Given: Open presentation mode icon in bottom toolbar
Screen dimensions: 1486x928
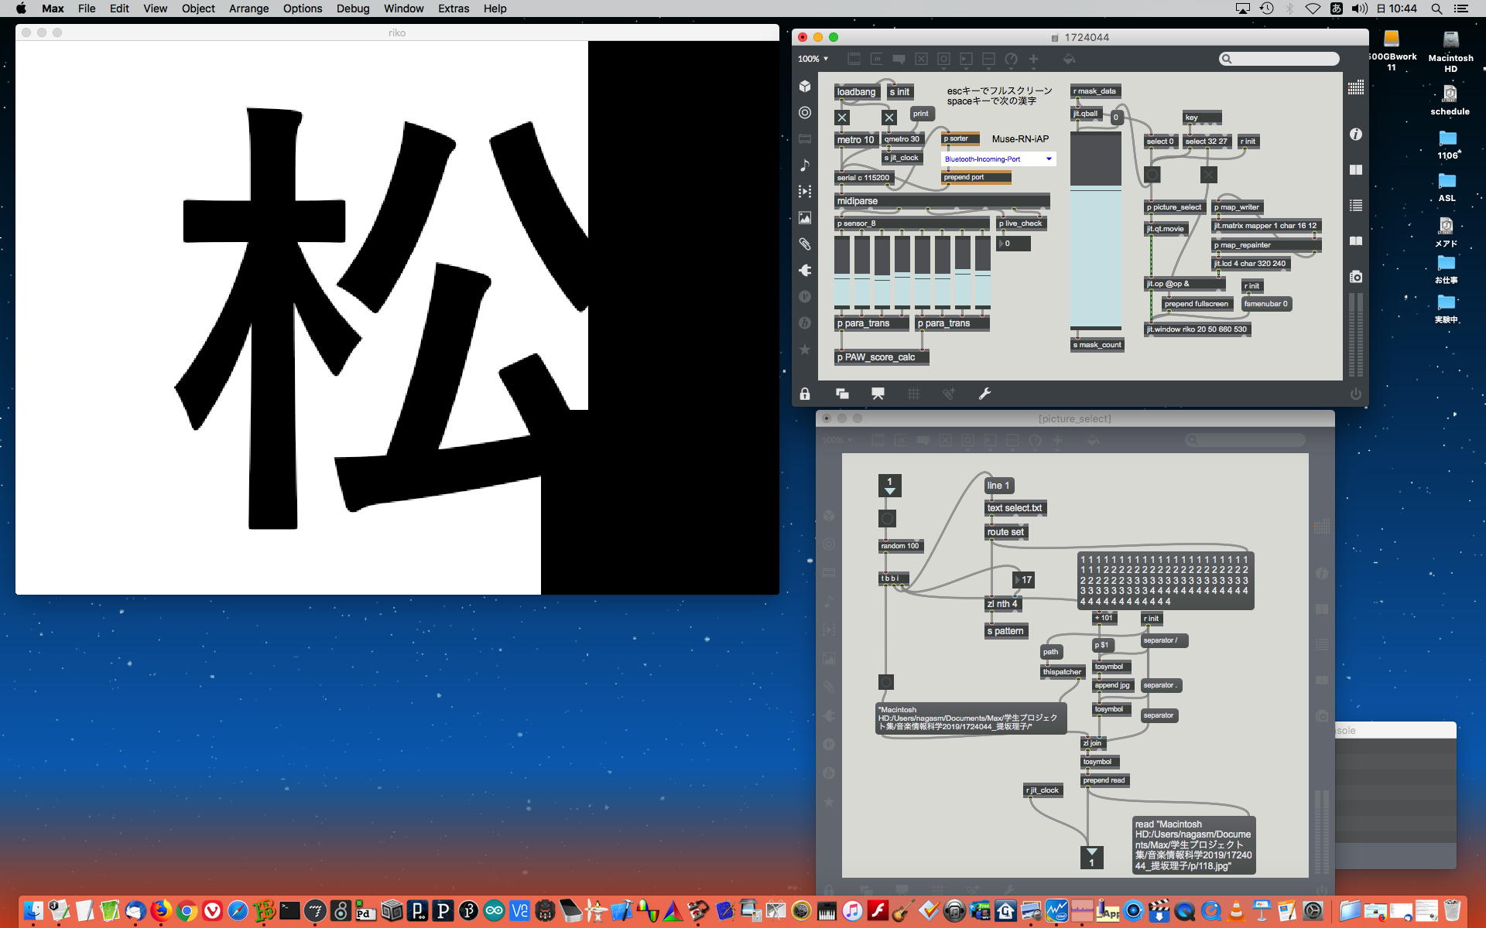Looking at the screenshot, I should click(x=878, y=394).
